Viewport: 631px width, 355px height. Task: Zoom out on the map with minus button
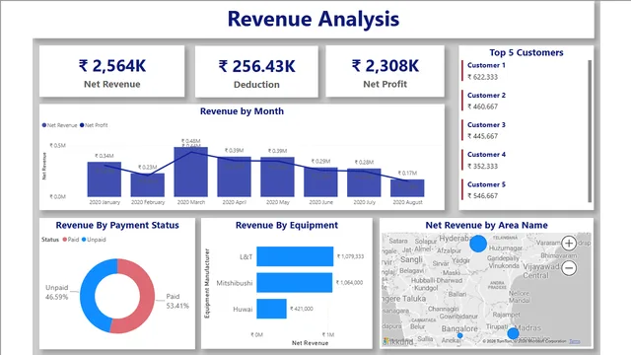tap(569, 268)
